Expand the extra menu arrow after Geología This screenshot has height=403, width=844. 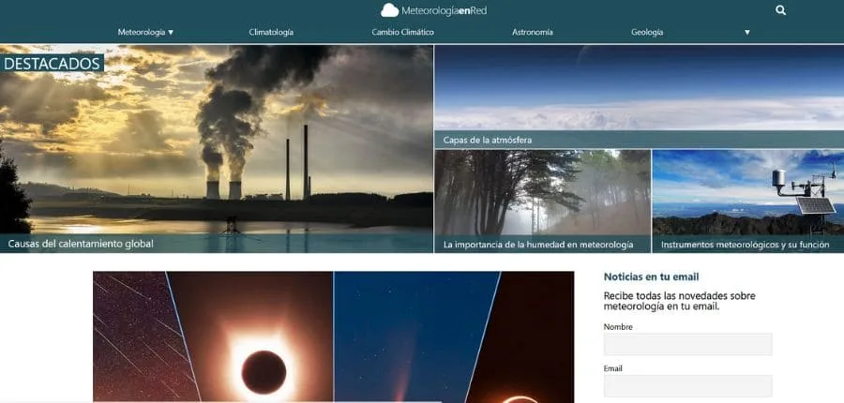(747, 32)
